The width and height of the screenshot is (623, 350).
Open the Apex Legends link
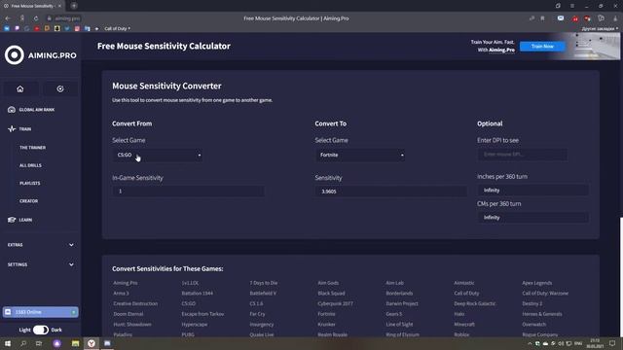pos(536,283)
